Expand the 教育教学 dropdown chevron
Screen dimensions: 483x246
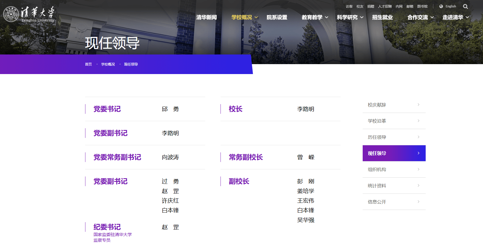coord(327,17)
